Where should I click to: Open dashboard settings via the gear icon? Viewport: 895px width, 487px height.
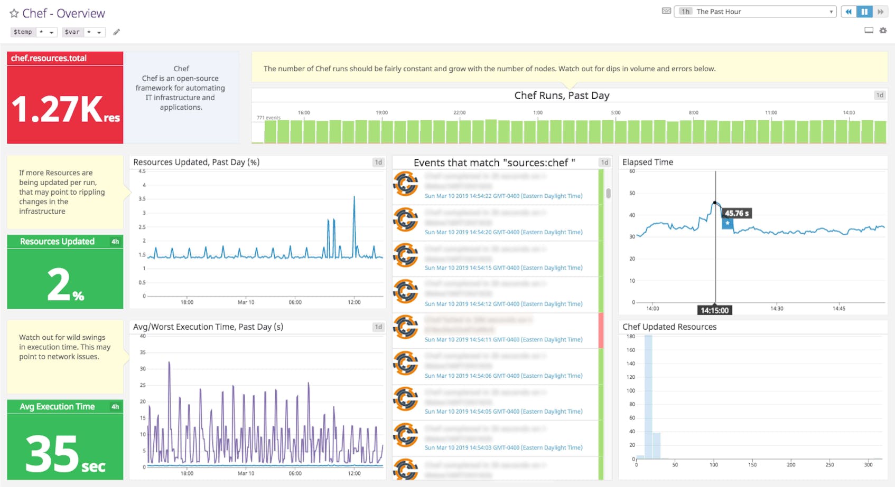point(883,31)
